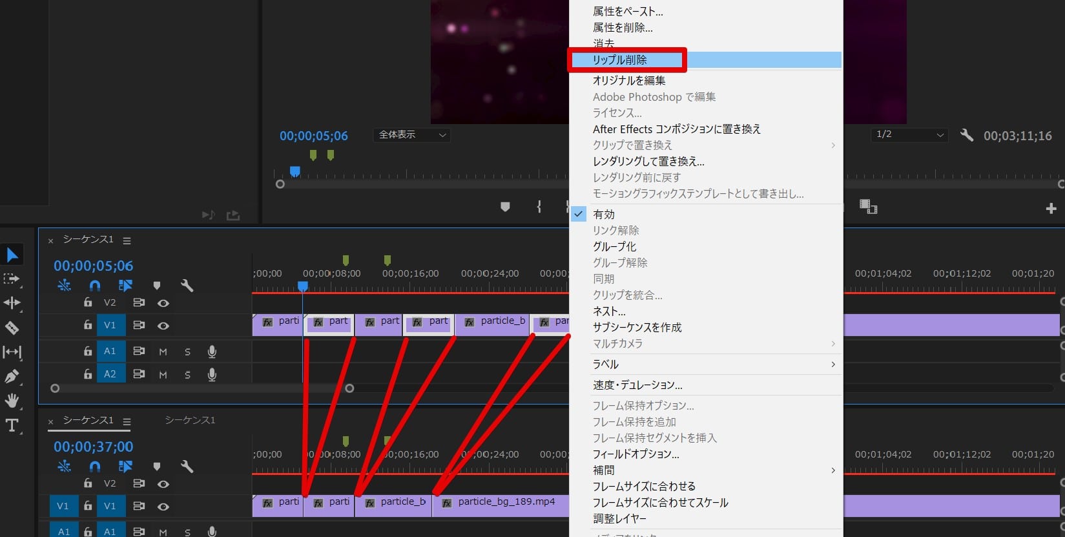Hide lower timeline V1 track output
Image resolution: width=1065 pixels, height=537 pixels.
tap(163, 507)
